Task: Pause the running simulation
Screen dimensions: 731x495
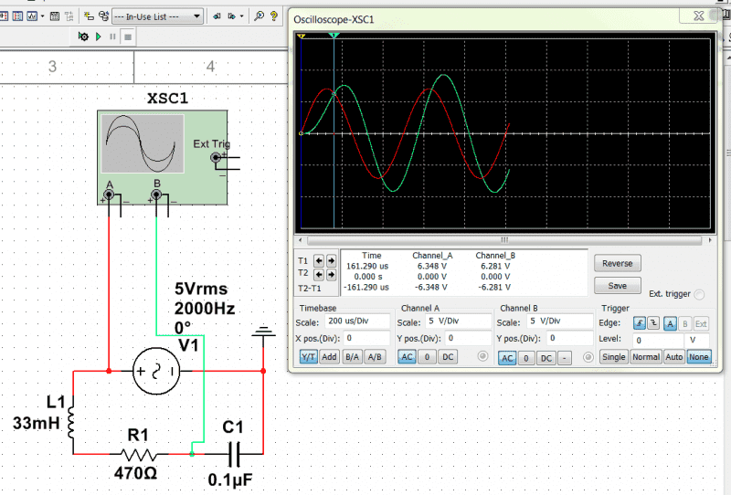Action: click(x=112, y=37)
